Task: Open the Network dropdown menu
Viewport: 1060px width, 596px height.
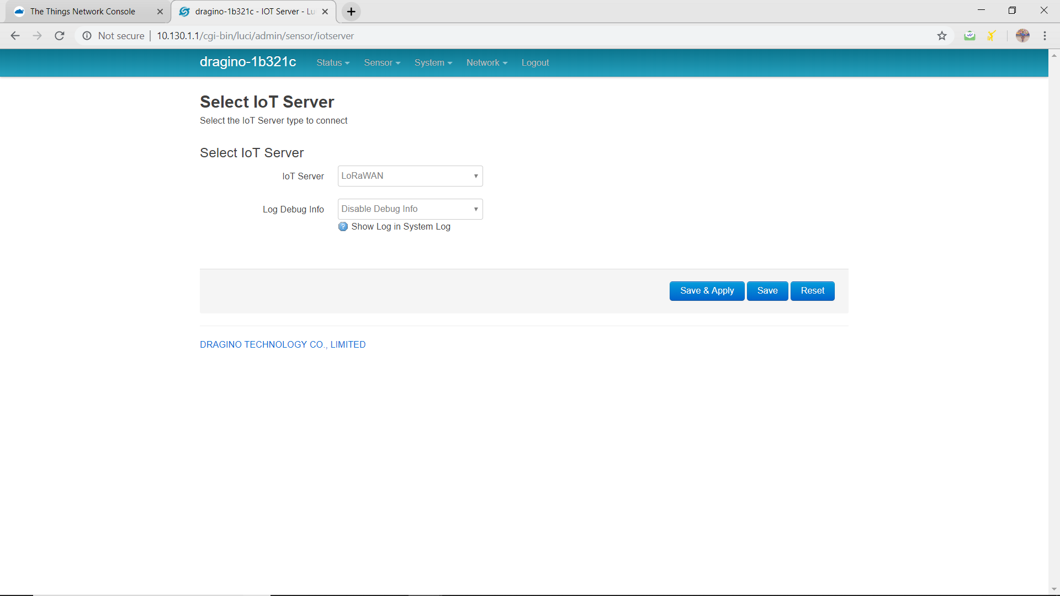Action: (x=486, y=62)
